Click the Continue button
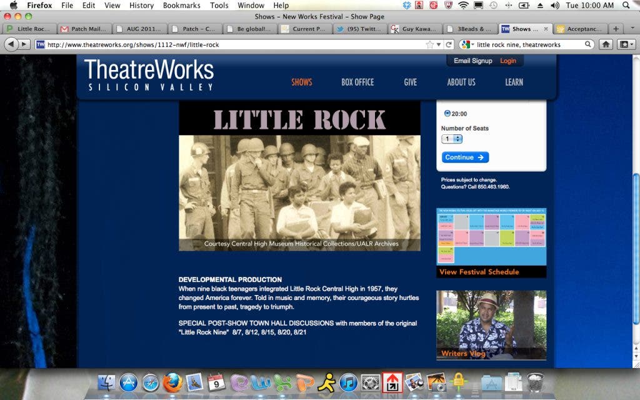The width and height of the screenshot is (640, 400). [465, 157]
